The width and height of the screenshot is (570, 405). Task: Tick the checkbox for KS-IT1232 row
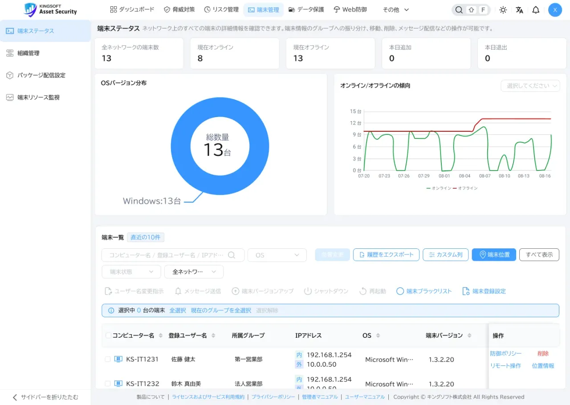[x=108, y=384]
